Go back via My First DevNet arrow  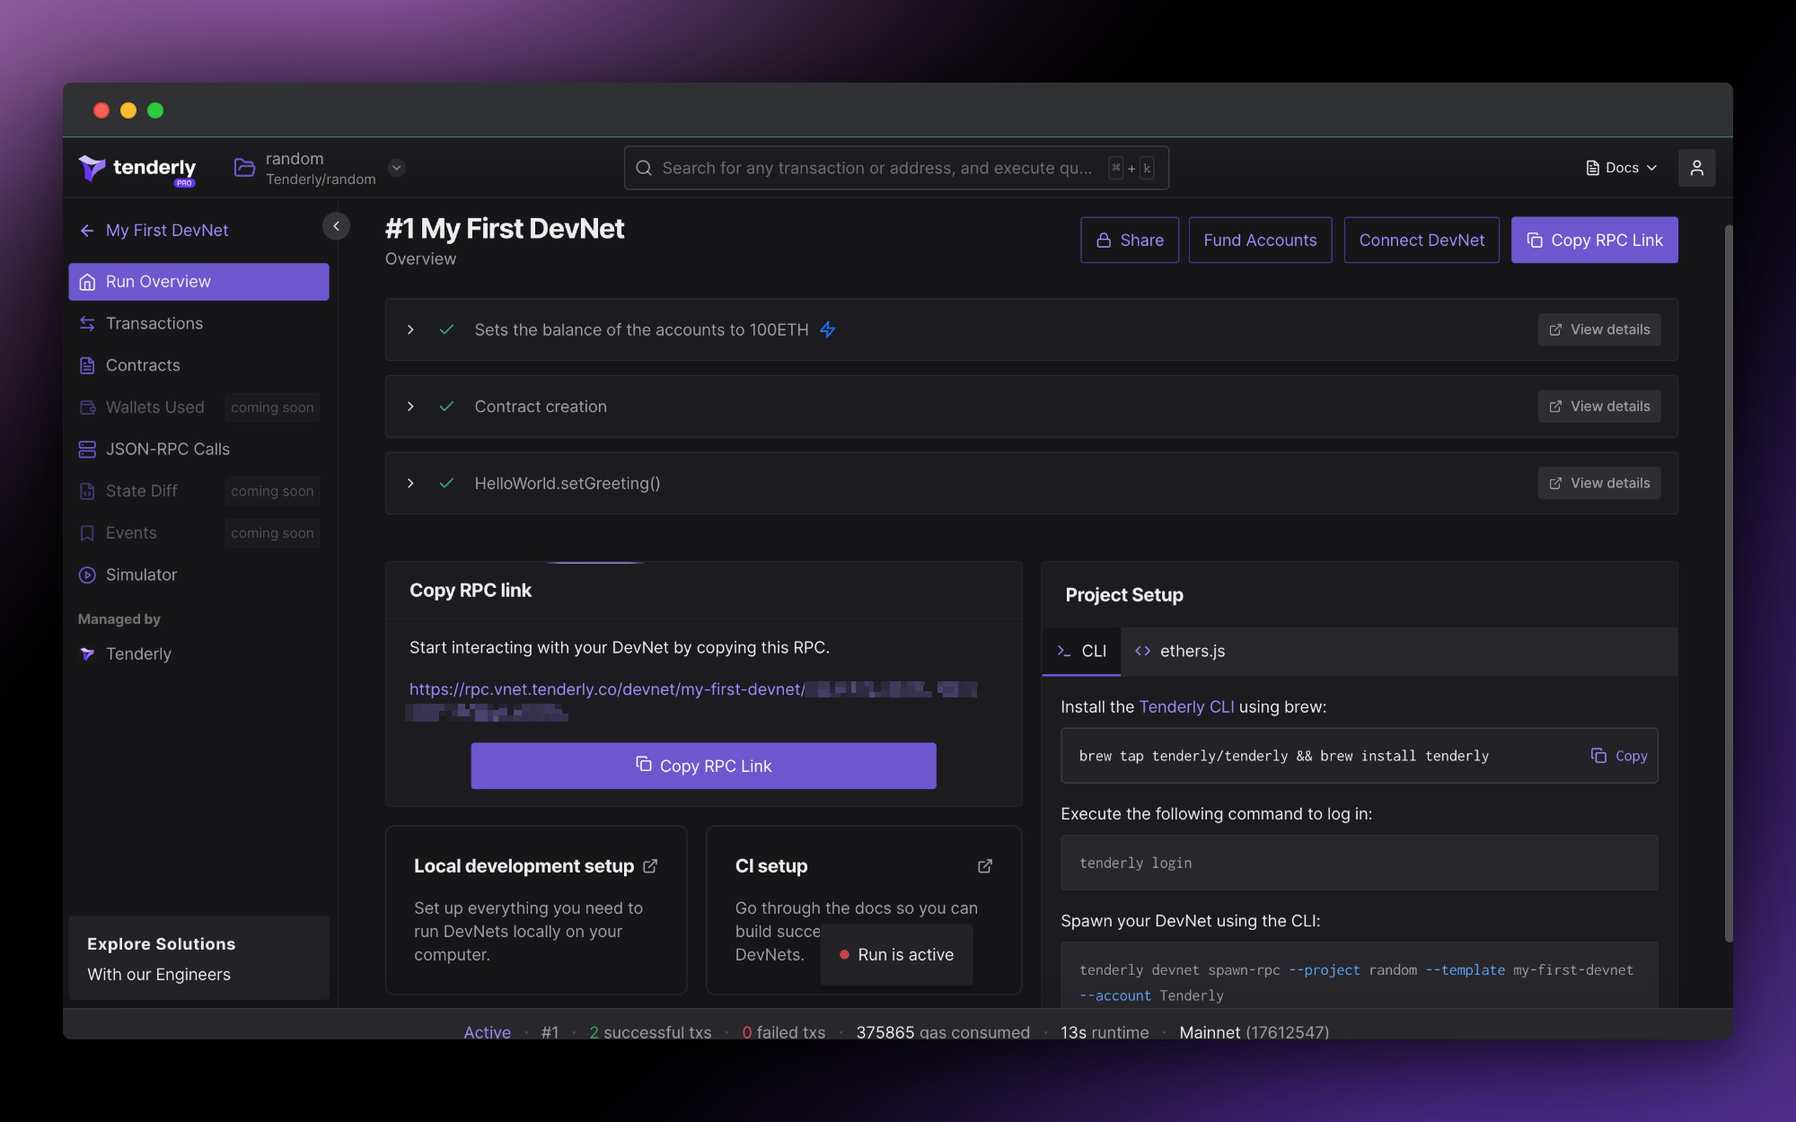(x=87, y=231)
